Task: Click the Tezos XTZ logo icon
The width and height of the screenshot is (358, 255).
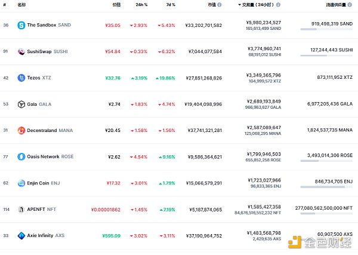Action: pyautogui.click(x=21, y=78)
